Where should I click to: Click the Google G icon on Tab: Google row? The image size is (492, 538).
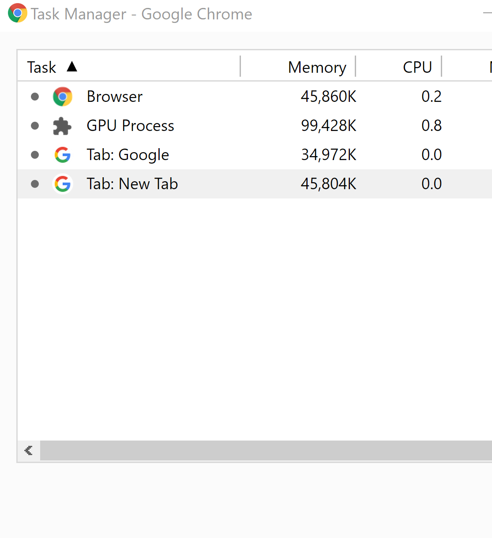(62, 155)
